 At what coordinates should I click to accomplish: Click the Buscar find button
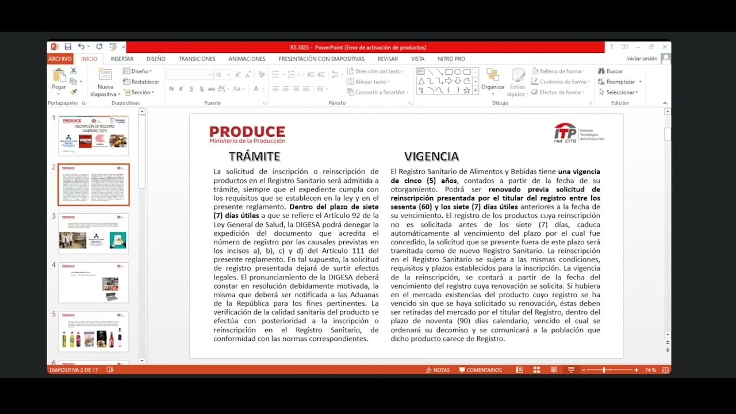coord(611,71)
